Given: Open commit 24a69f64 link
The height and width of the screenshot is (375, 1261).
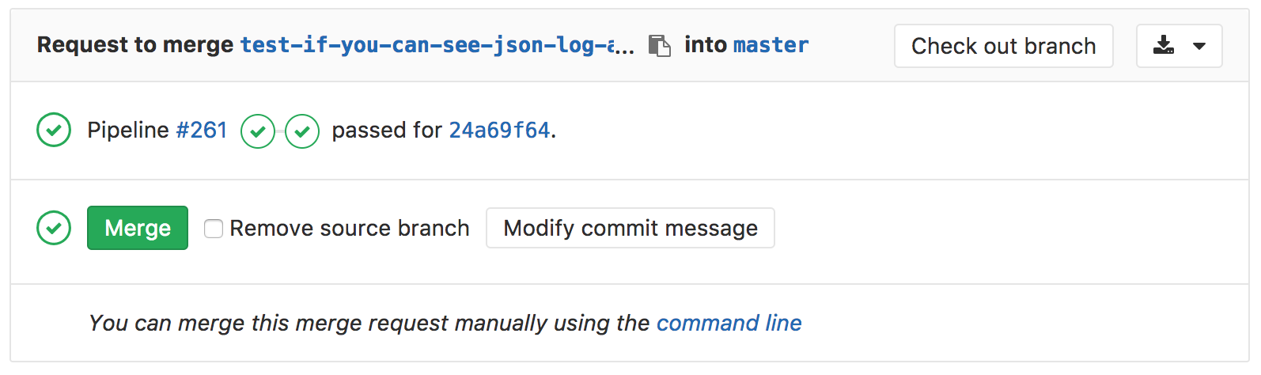Looking at the screenshot, I should 499,131.
